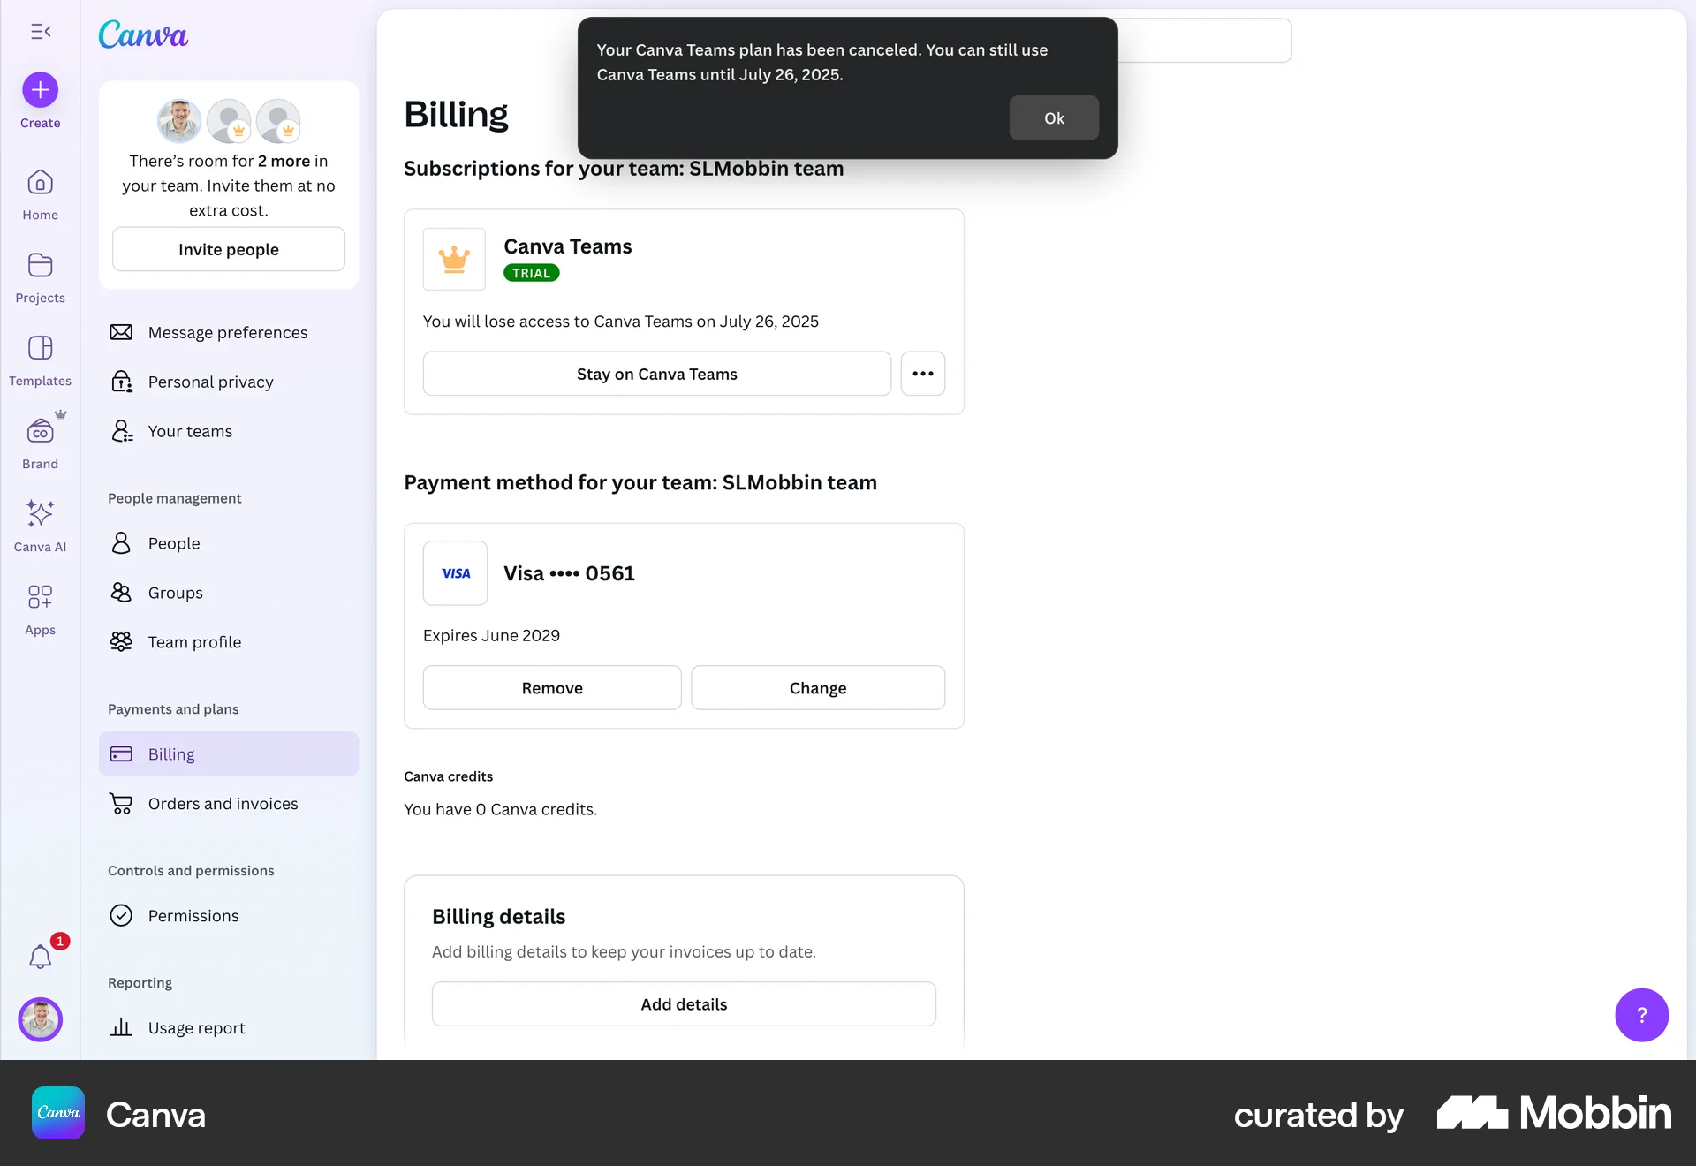The height and width of the screenshot is (1166, 1696).
Task: Open Permissions under Controls and permissions
Action: (x=193, y=915)
